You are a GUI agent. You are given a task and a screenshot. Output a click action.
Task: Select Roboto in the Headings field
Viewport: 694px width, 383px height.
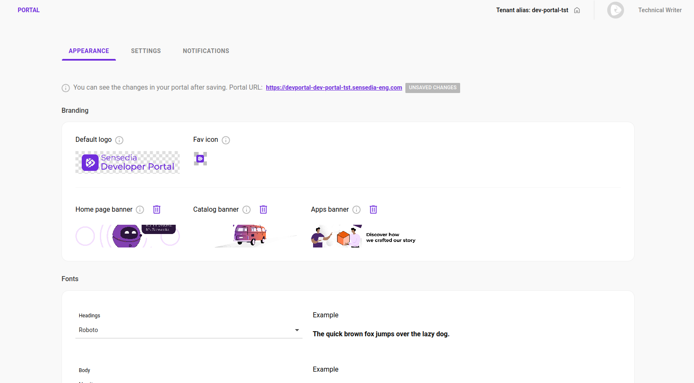(x=88, y=330)
